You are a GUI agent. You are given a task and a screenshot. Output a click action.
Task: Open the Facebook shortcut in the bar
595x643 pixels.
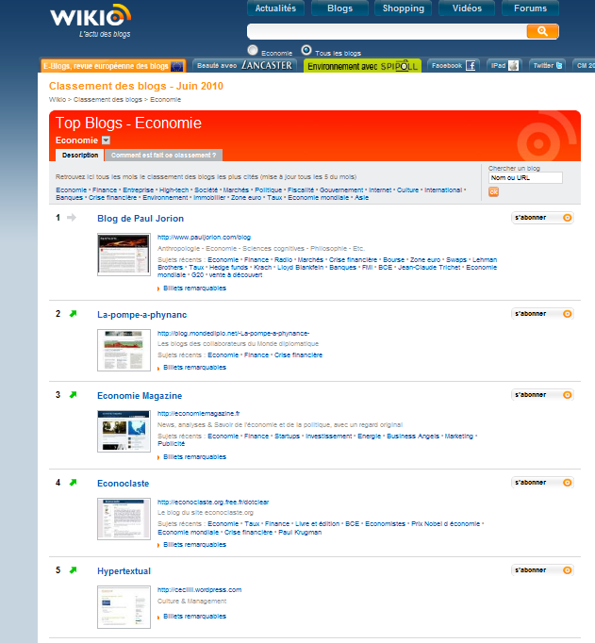[454, 66]
